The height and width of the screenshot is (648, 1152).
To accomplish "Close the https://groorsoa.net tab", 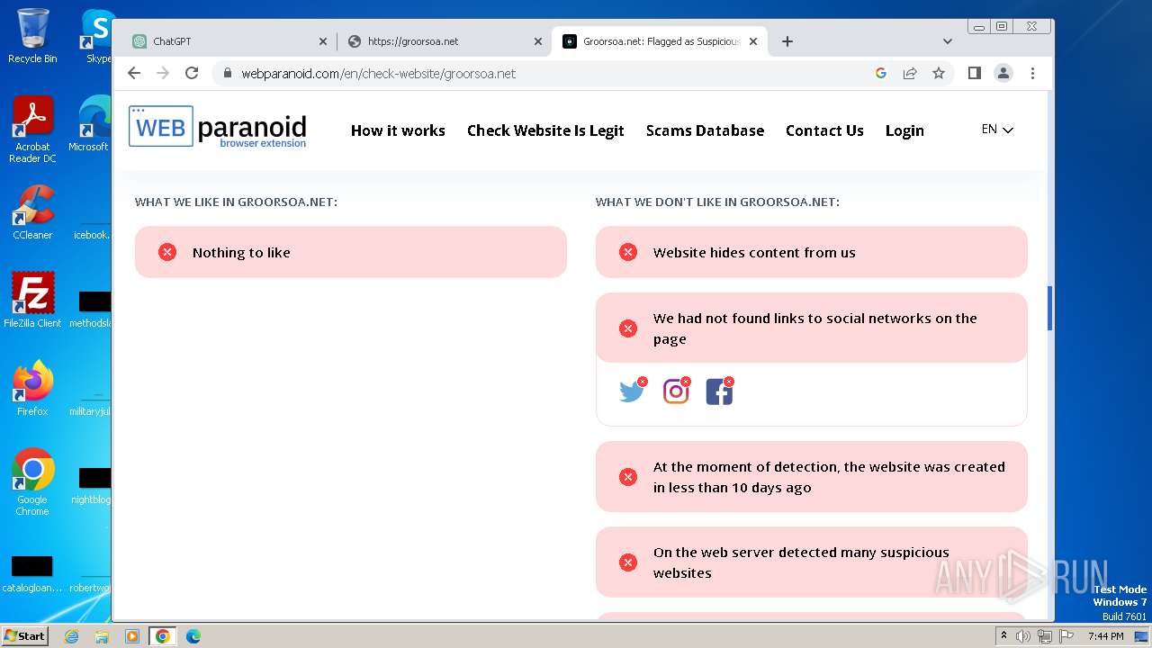I will coord(538,41).
